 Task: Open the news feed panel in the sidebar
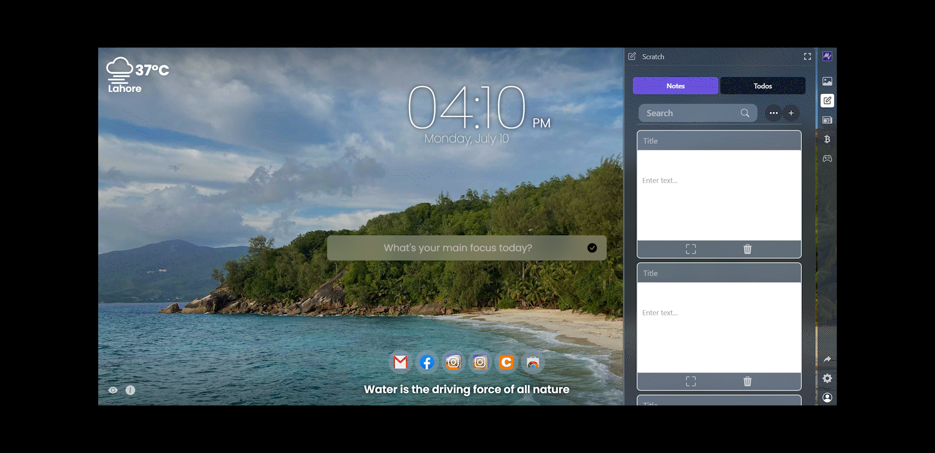point(827,119)
